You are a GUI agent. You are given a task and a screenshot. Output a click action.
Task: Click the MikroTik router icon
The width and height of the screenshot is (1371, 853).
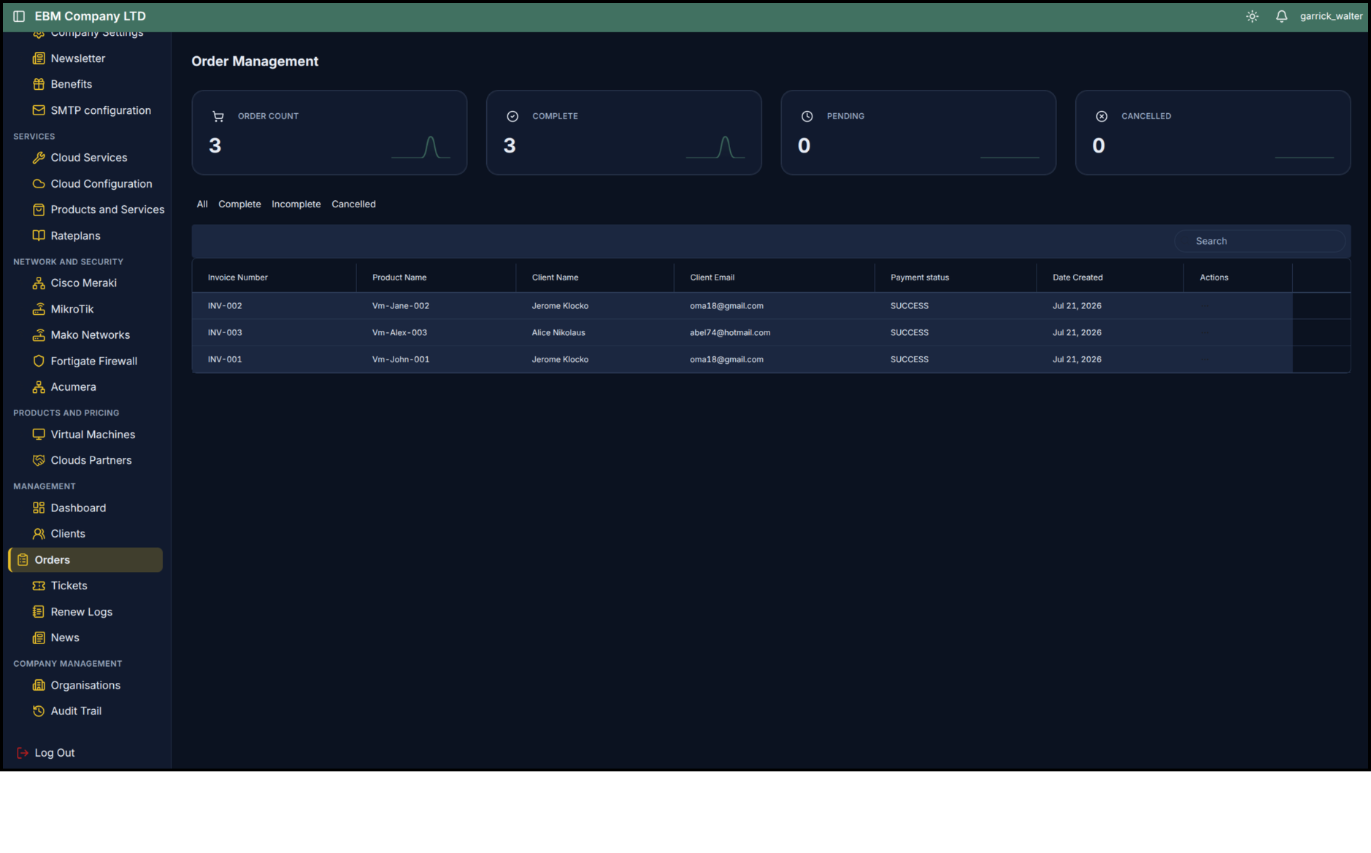coord(39,309)
